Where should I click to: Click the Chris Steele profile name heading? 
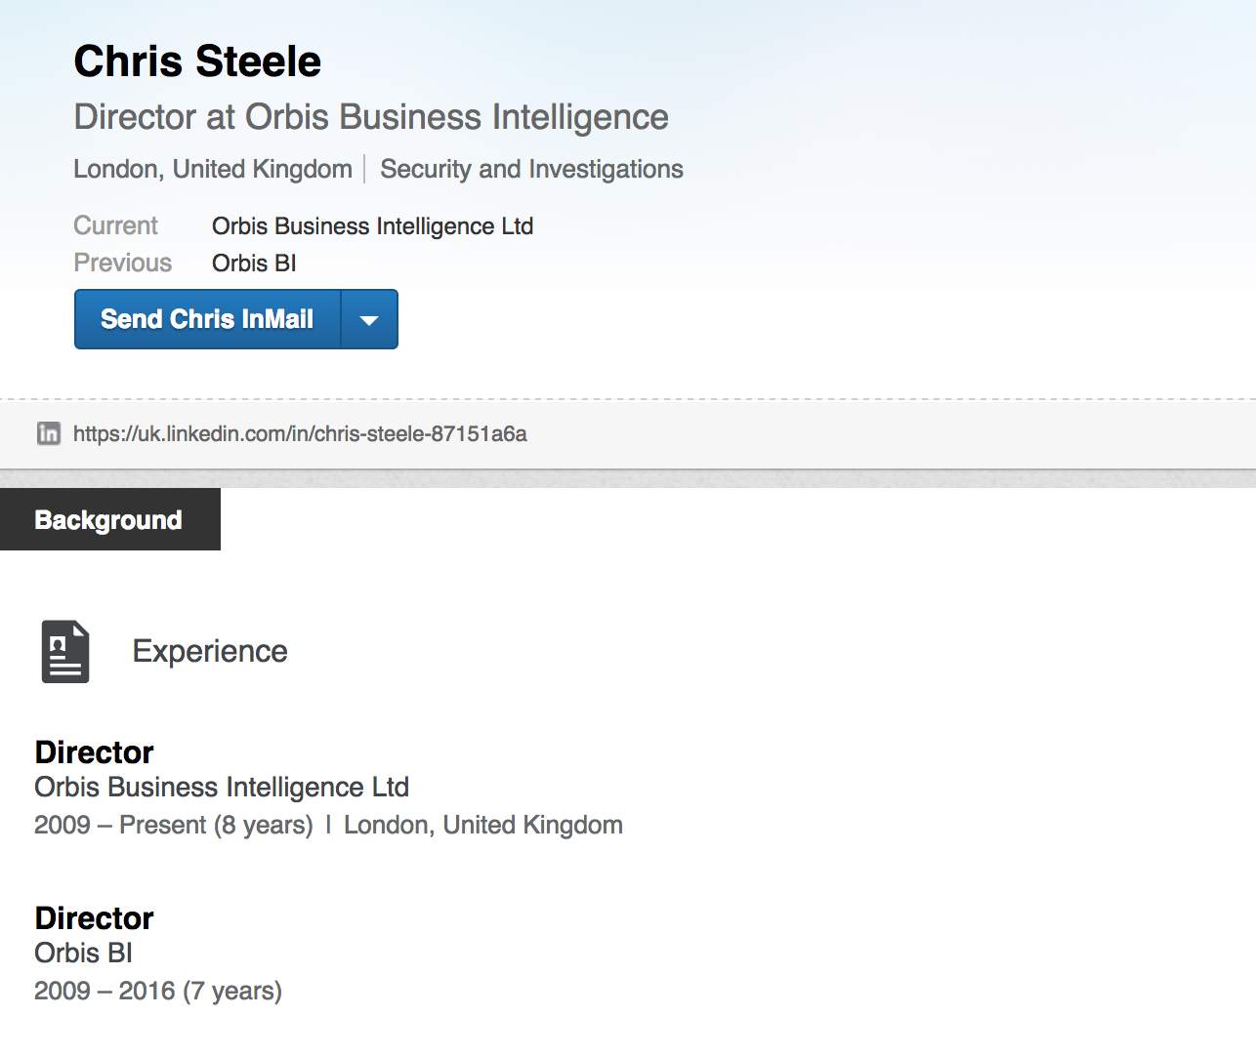point(197,61)
